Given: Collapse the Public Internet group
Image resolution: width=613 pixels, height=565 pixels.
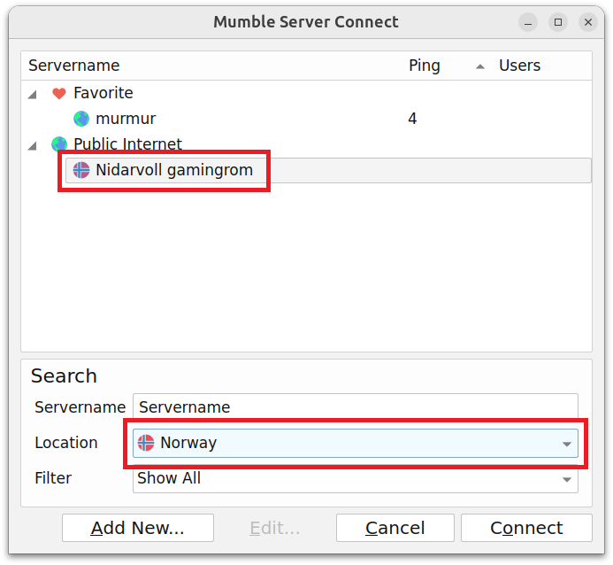Looking at the screenshot, I should [x=33, y=145].
